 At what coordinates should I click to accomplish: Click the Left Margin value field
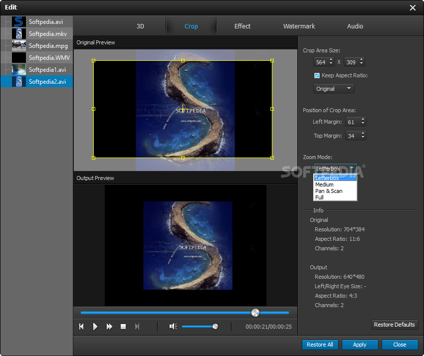[x=351, y=122]
